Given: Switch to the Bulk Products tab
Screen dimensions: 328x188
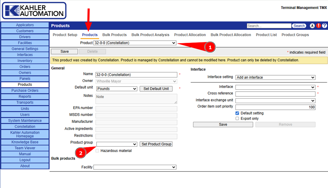Looking at the screenshot, I should (114, 35).
